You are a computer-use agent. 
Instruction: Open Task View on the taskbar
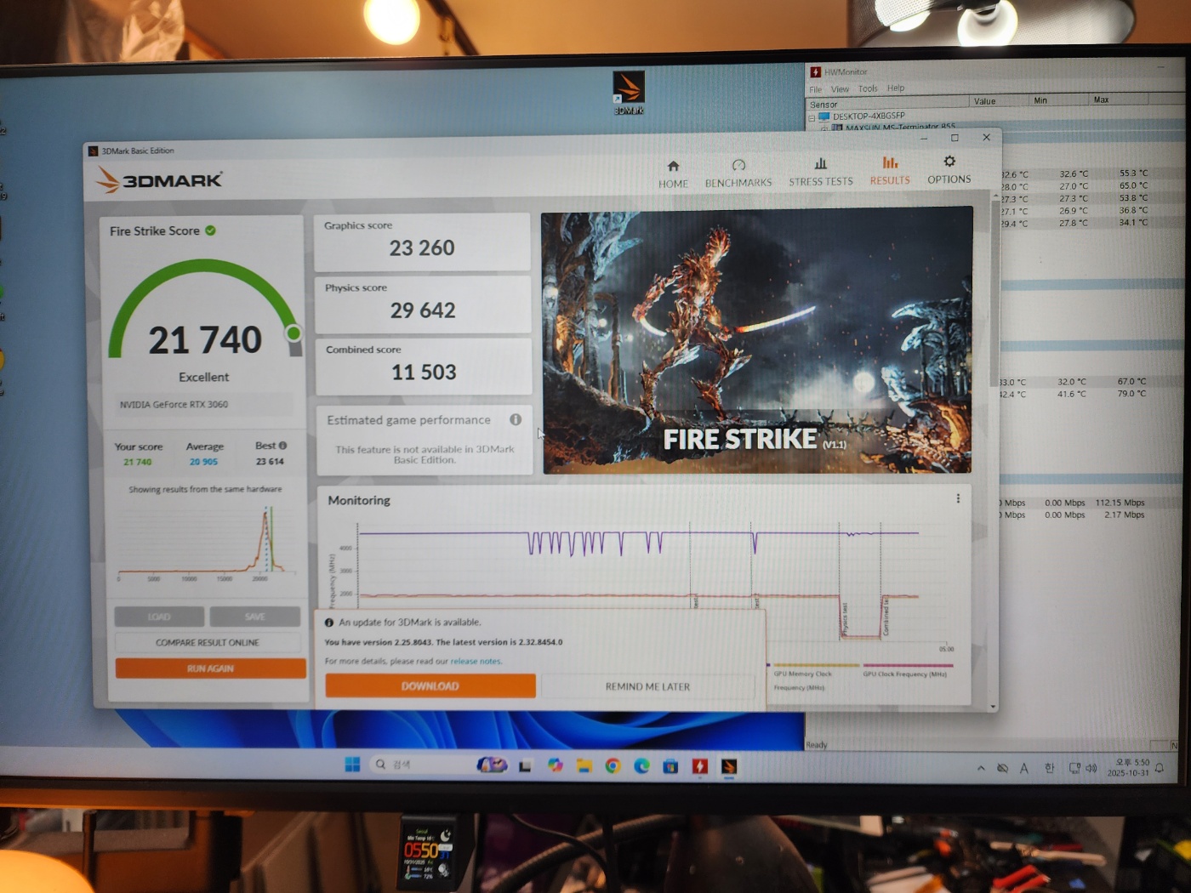click(525, 766)
